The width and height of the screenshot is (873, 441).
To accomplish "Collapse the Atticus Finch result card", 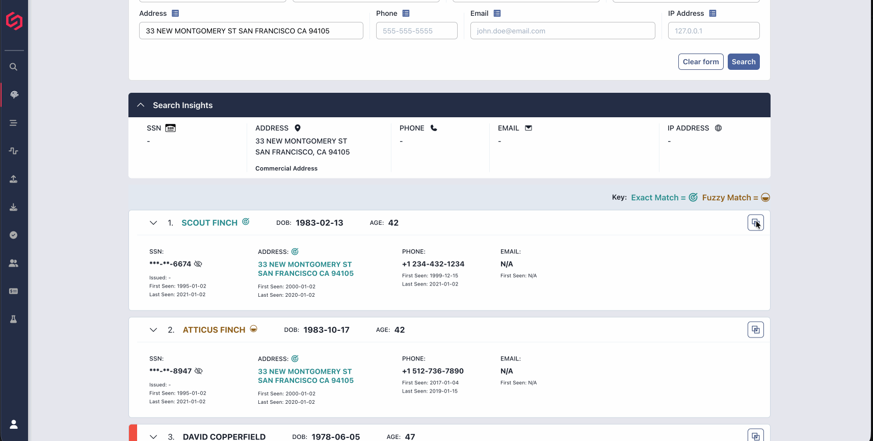I will point(153,330).
